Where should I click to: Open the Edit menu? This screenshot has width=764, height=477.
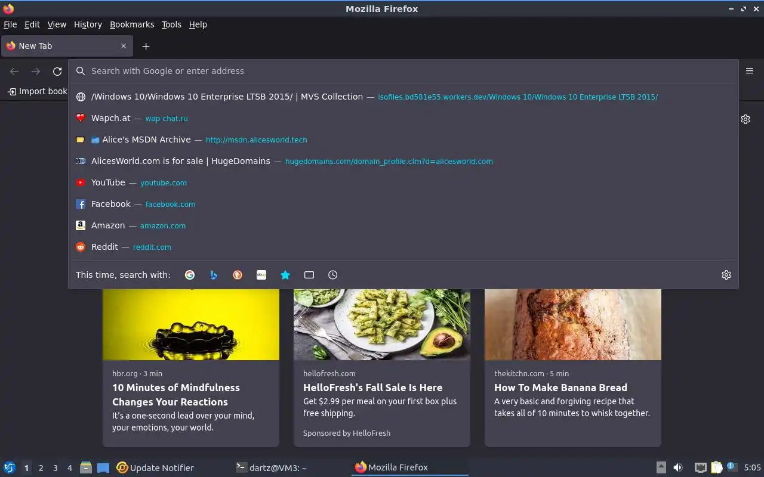tap(32, 24)
